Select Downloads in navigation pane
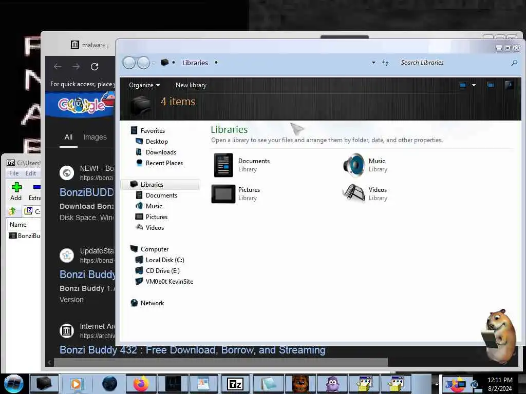Image resolution: width=526 pixels, height=394 pixels. [161, 152]
